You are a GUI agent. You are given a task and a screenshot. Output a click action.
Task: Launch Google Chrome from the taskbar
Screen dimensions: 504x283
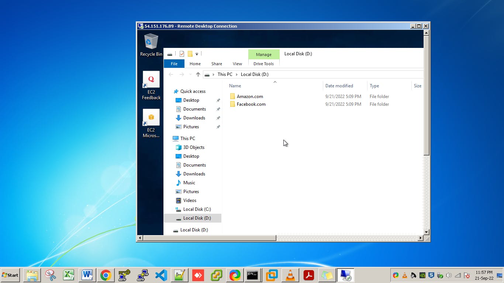(106, 275)
